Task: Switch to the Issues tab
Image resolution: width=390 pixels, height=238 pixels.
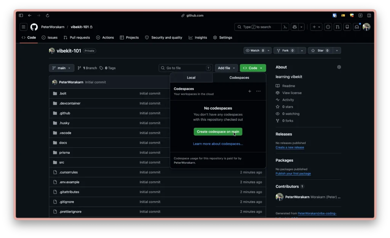Action: pos(50,38)
